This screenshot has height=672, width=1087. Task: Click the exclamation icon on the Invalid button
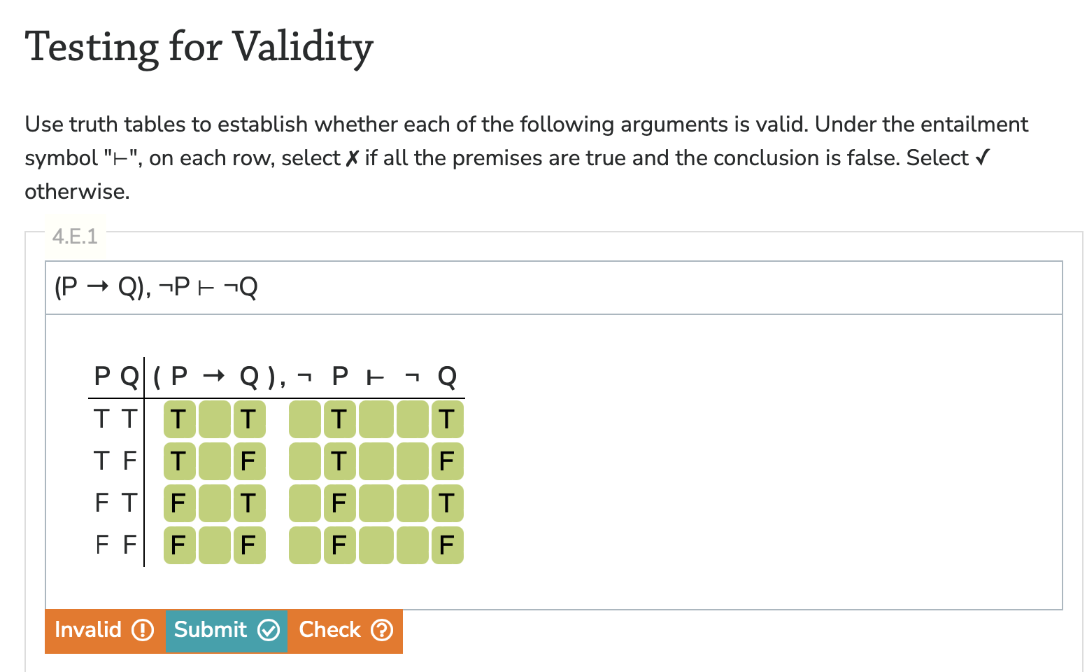pyautogui.click(x=143, y=630)
